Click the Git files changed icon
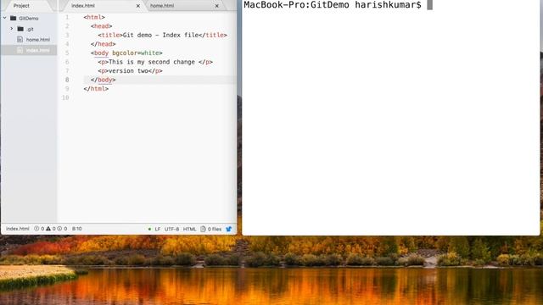 click(203, 229)
